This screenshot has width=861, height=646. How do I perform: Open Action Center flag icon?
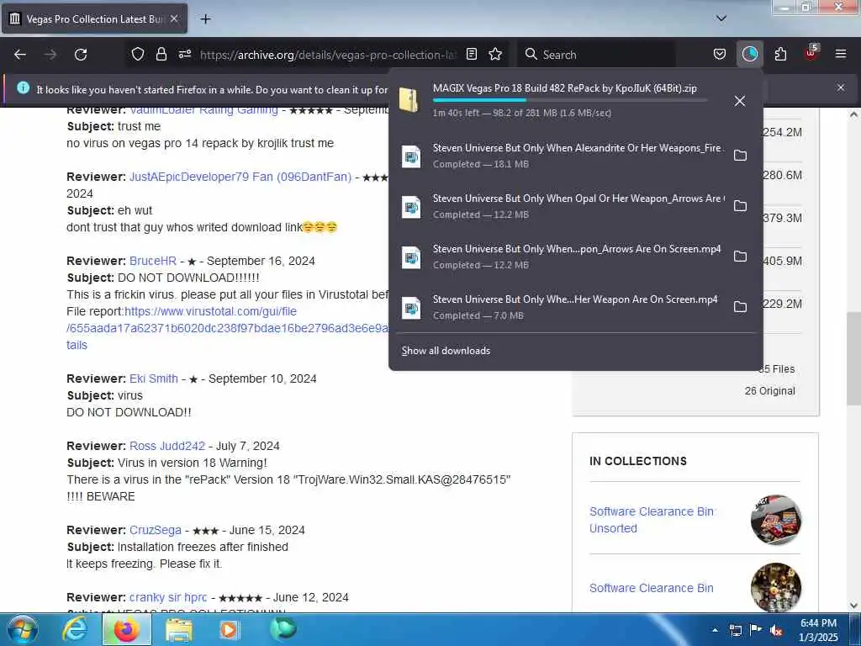[x=756, y=631]
